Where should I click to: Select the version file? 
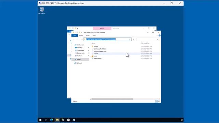click(x=96, y=54)
